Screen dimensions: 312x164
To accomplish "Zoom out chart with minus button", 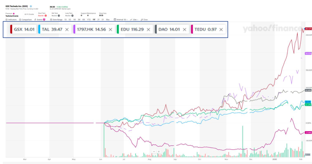I will click(x=154, y=152).
